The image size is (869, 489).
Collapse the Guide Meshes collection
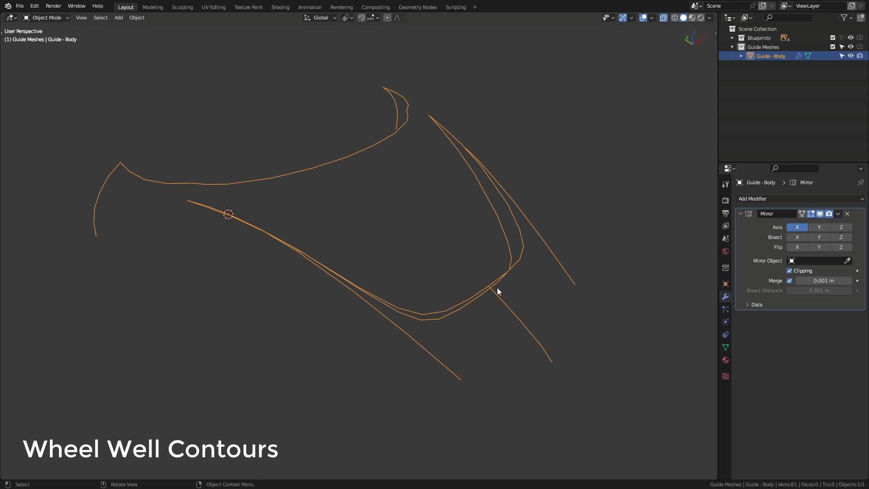732,47
